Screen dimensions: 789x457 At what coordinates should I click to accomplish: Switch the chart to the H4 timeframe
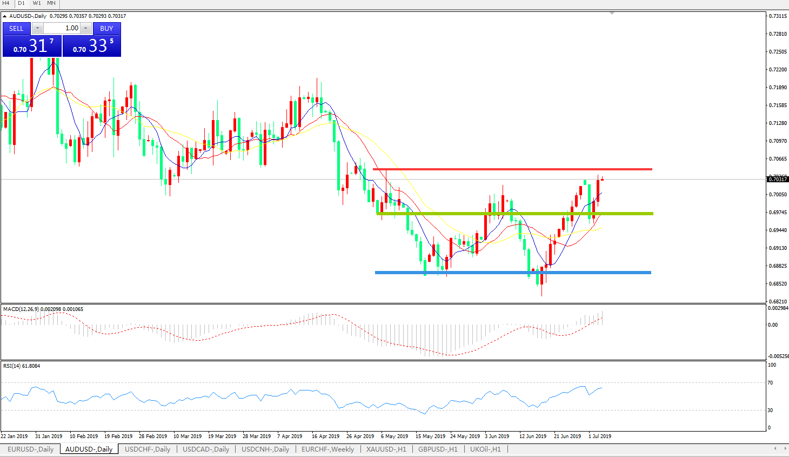click(x=6, y=3)
